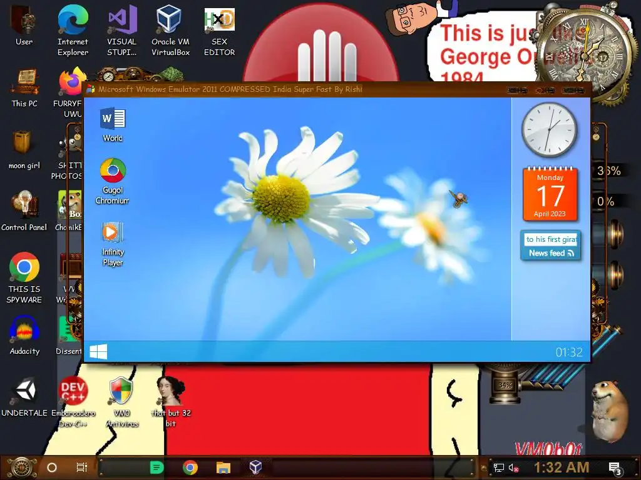The height and width of the screenshot is (480, 641).
Task: Open Task View on the taskbar
Action: point(82,467)
